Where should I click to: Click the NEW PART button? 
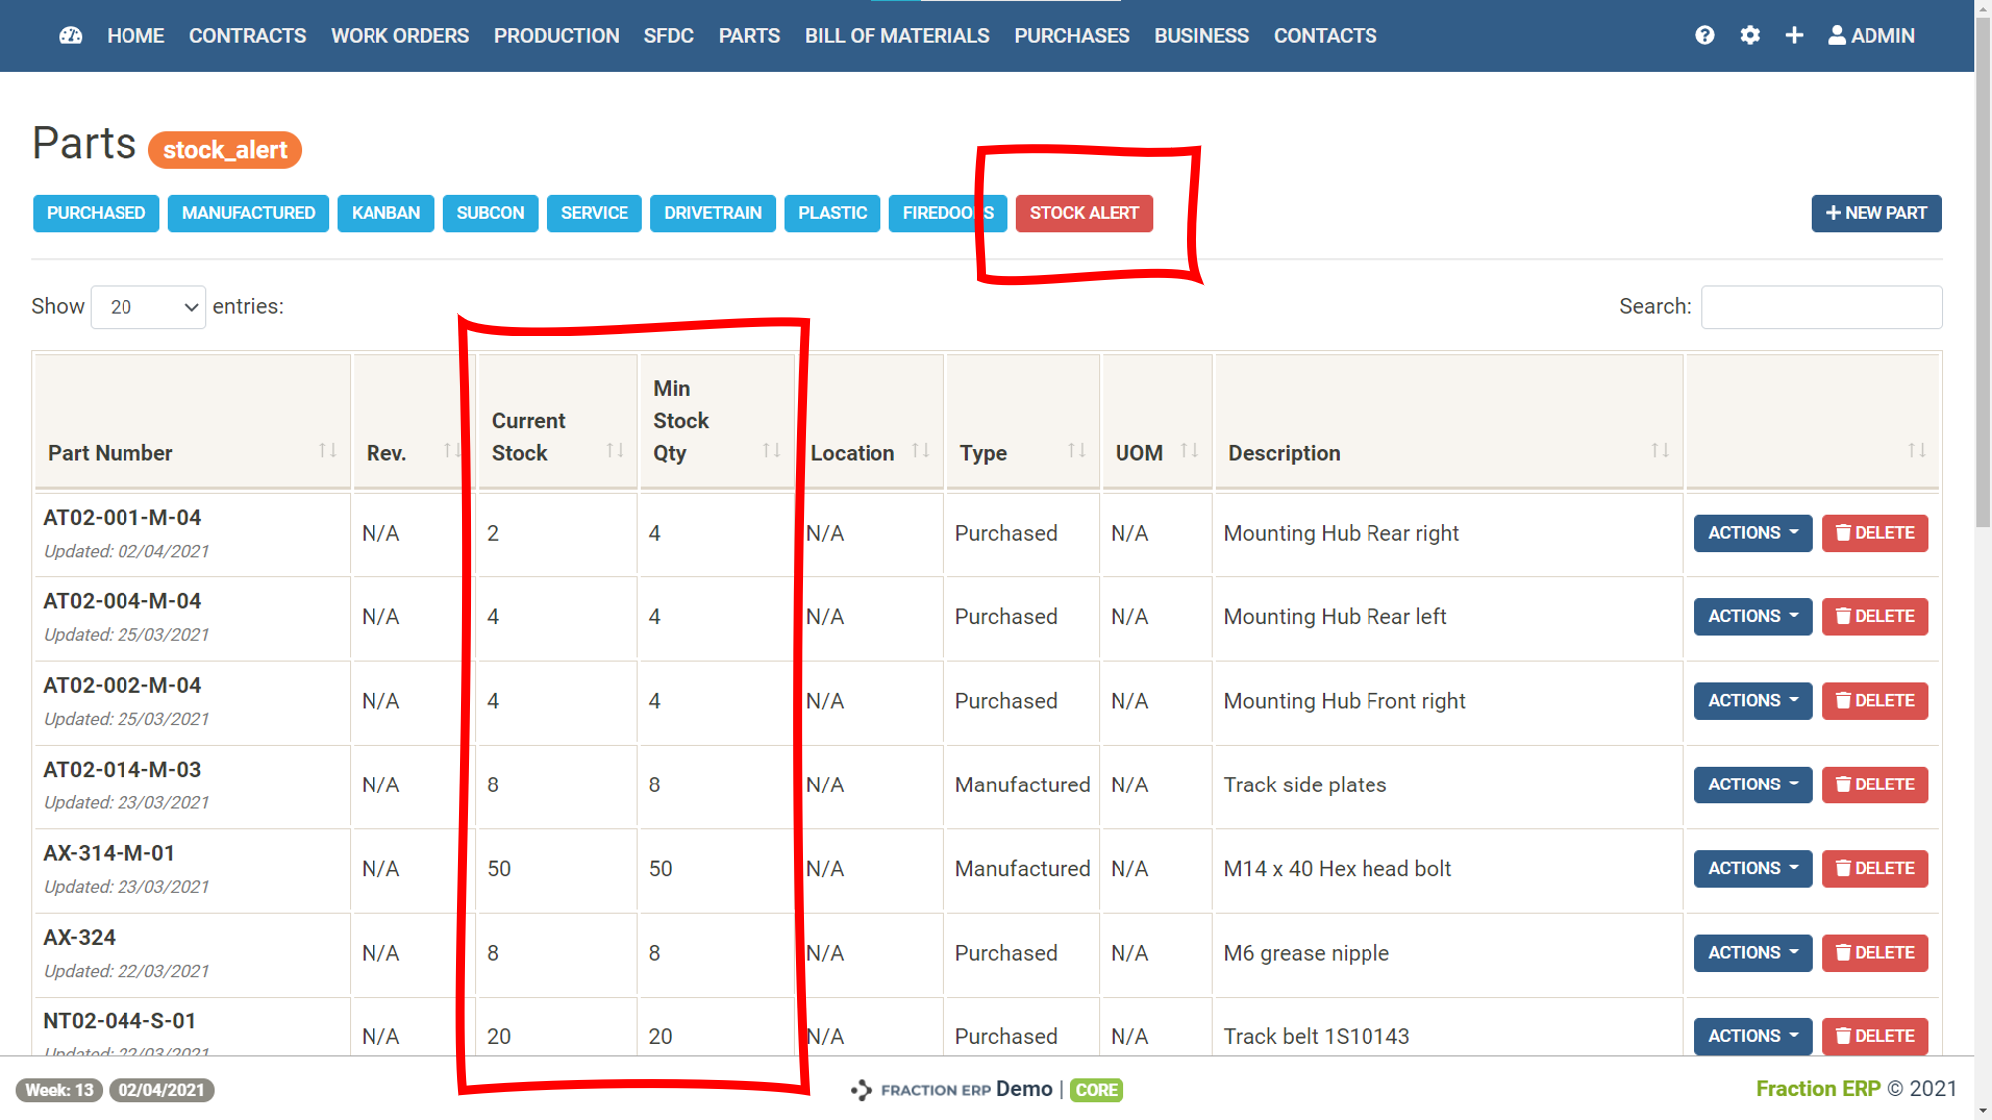tap(1875, 213)
